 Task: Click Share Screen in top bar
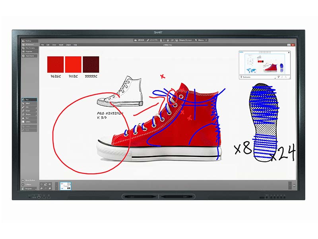183,40
